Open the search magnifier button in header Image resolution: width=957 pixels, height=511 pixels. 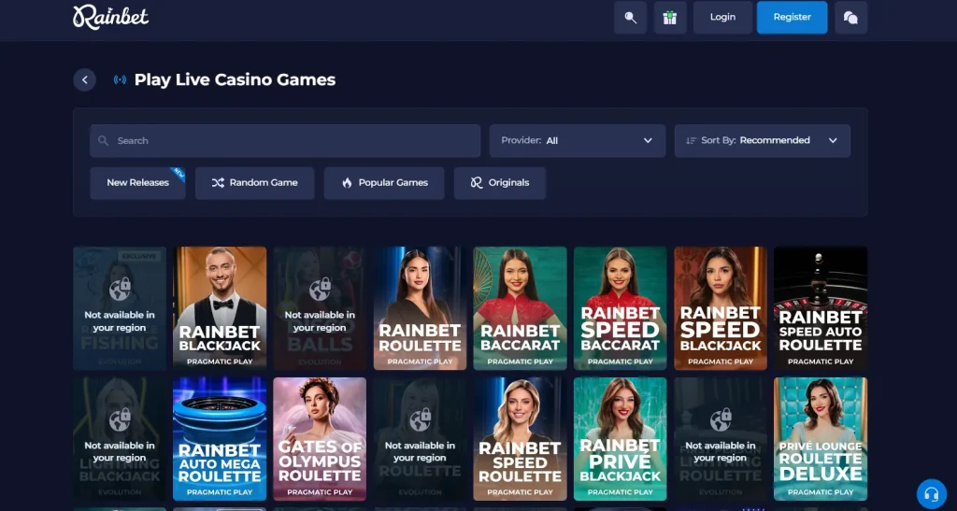[631, 17]
